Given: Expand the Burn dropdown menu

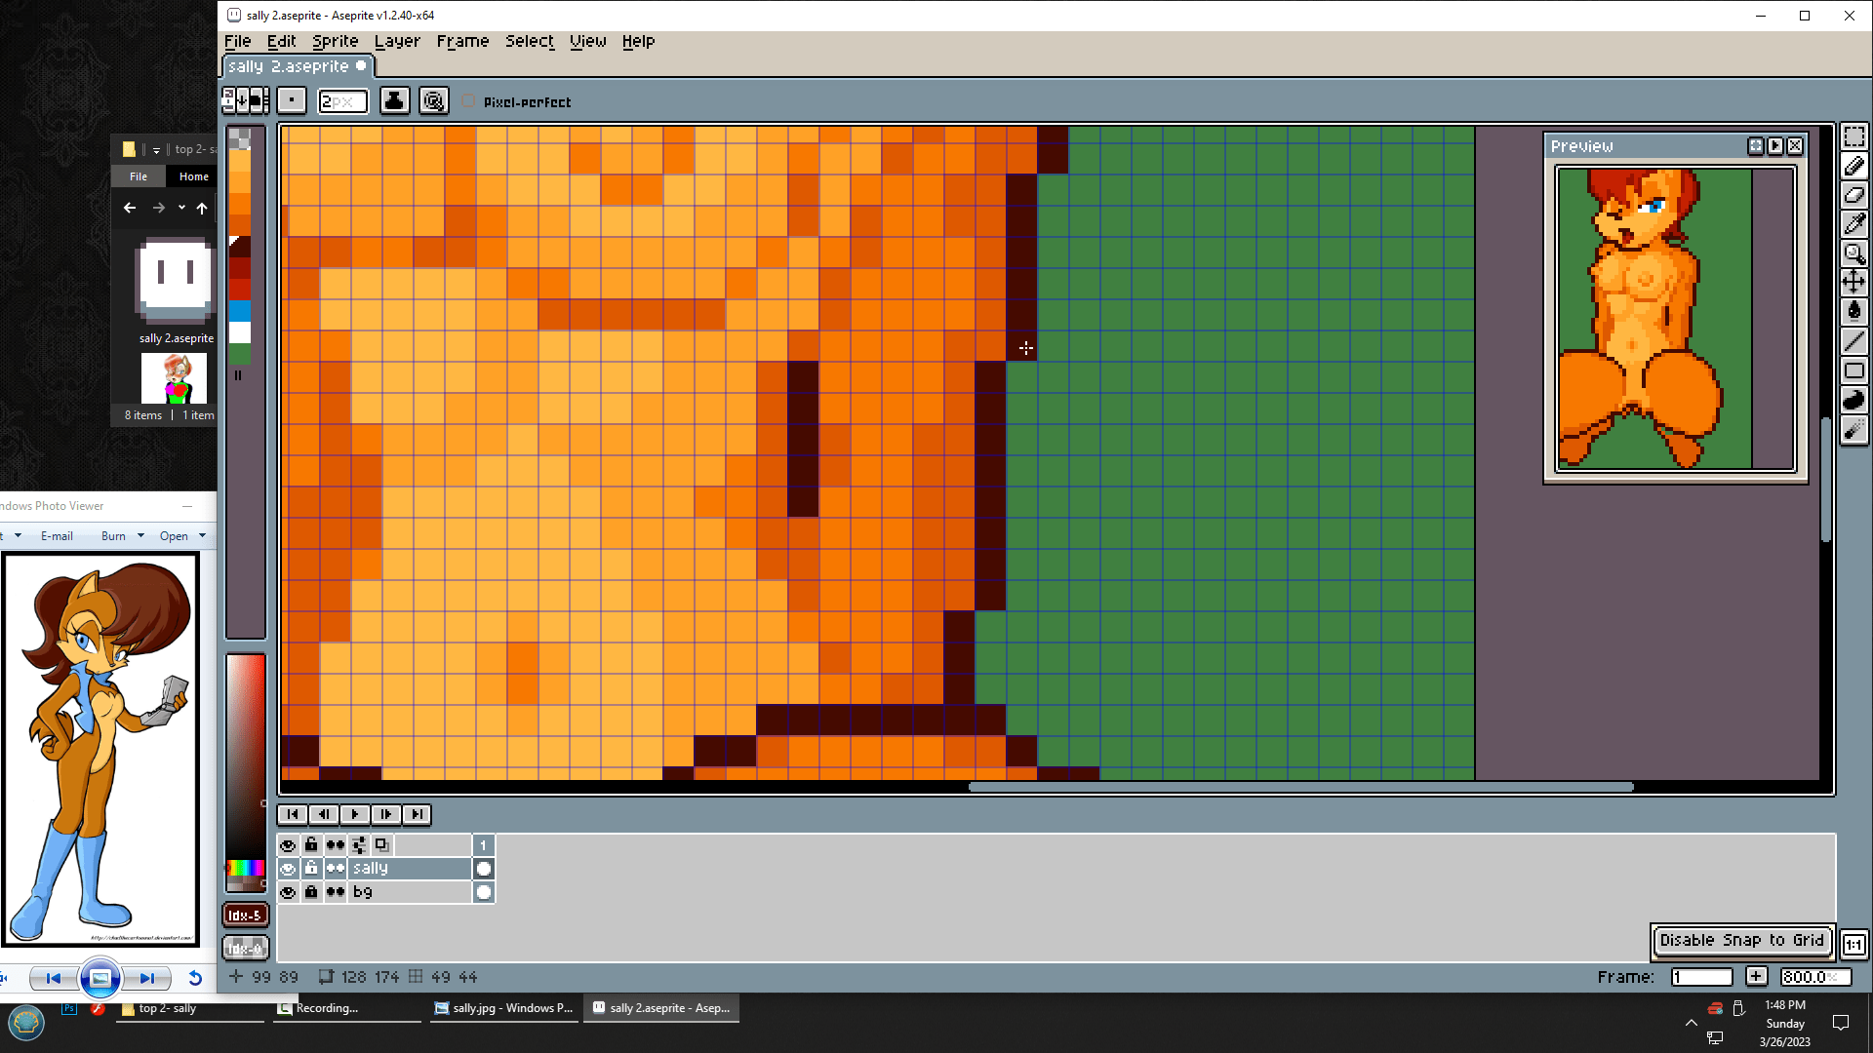Looking at the screenshot, I should (140, 535).
